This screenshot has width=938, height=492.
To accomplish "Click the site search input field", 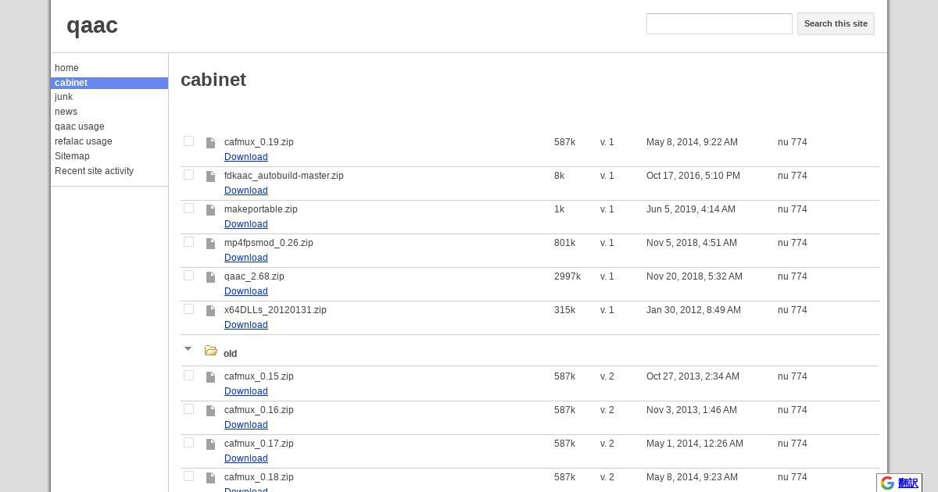I will pos(719,23).
